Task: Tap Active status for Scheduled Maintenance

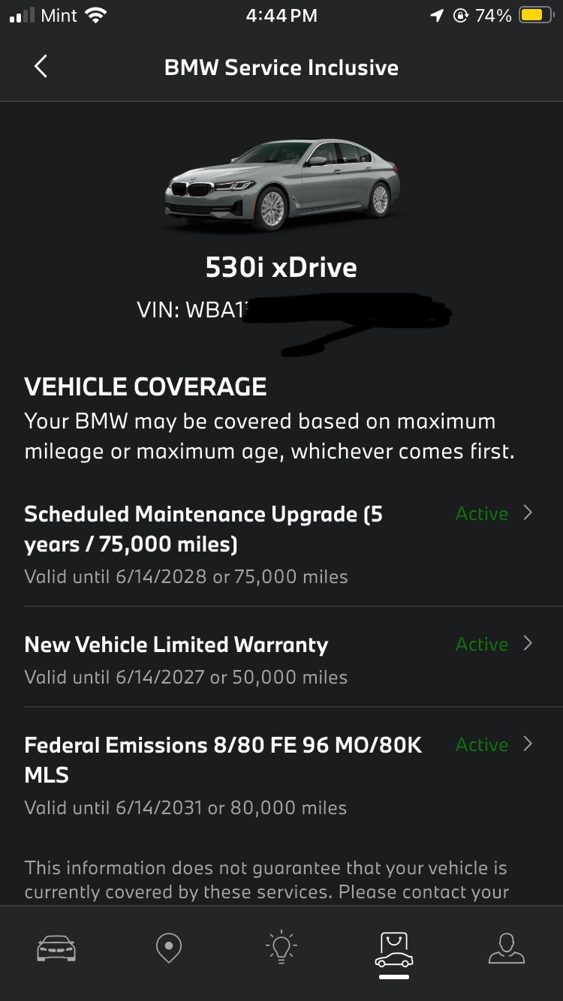Action: [482, 514]
